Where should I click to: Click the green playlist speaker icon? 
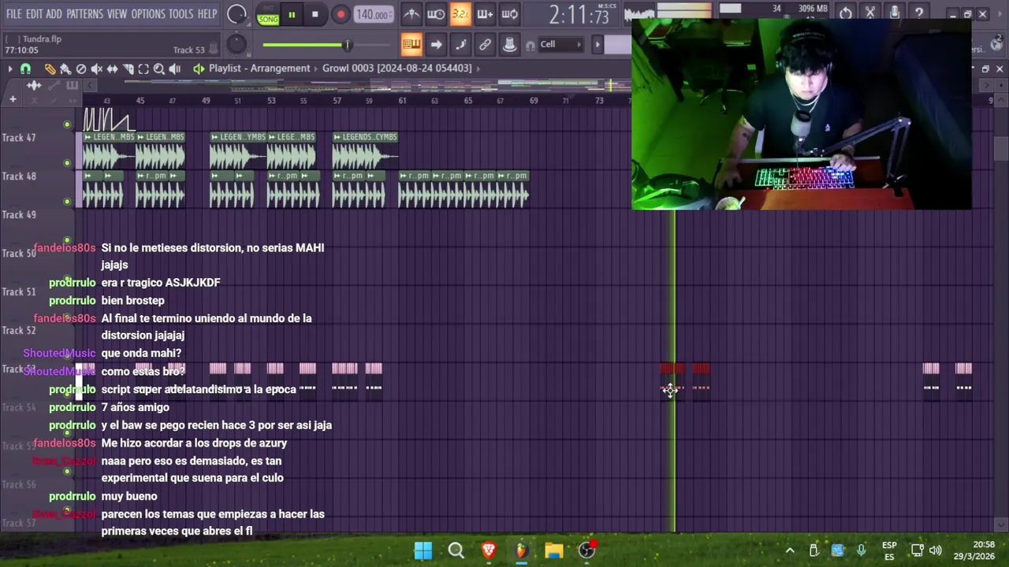(199, 69)
